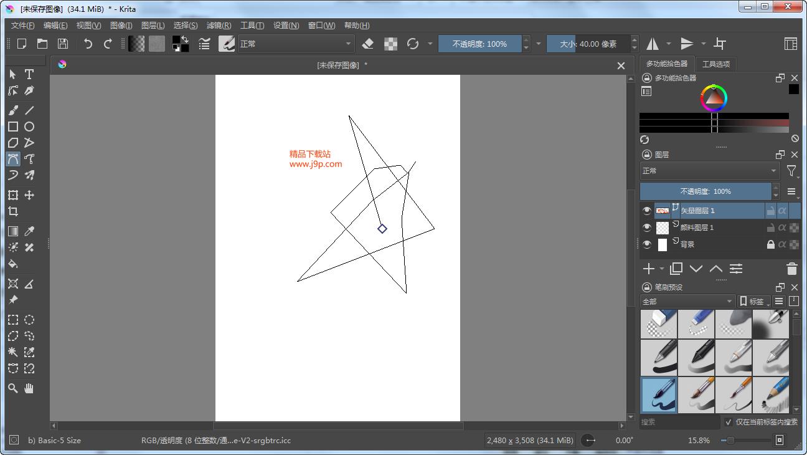Select the Elliptical Selection tool
This screenshot has width=807, height=455.
pyautogui.click(x=29, y=320)
